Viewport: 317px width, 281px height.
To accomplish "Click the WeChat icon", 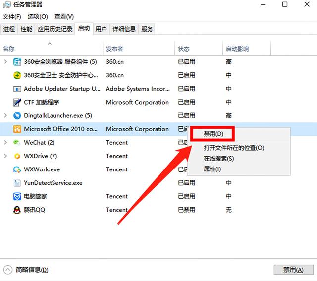I will pyautogui.click(x=16, y=142).
